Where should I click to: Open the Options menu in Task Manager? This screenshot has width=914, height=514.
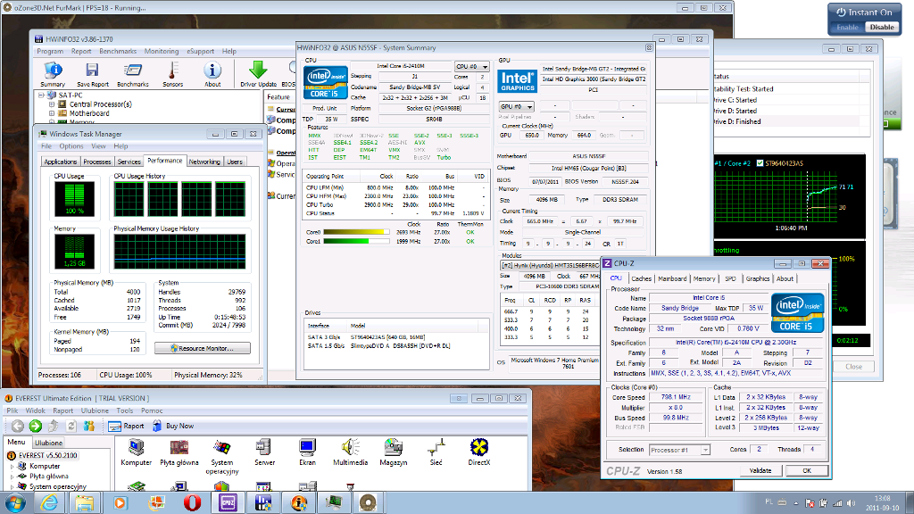(x=71, y=146)
